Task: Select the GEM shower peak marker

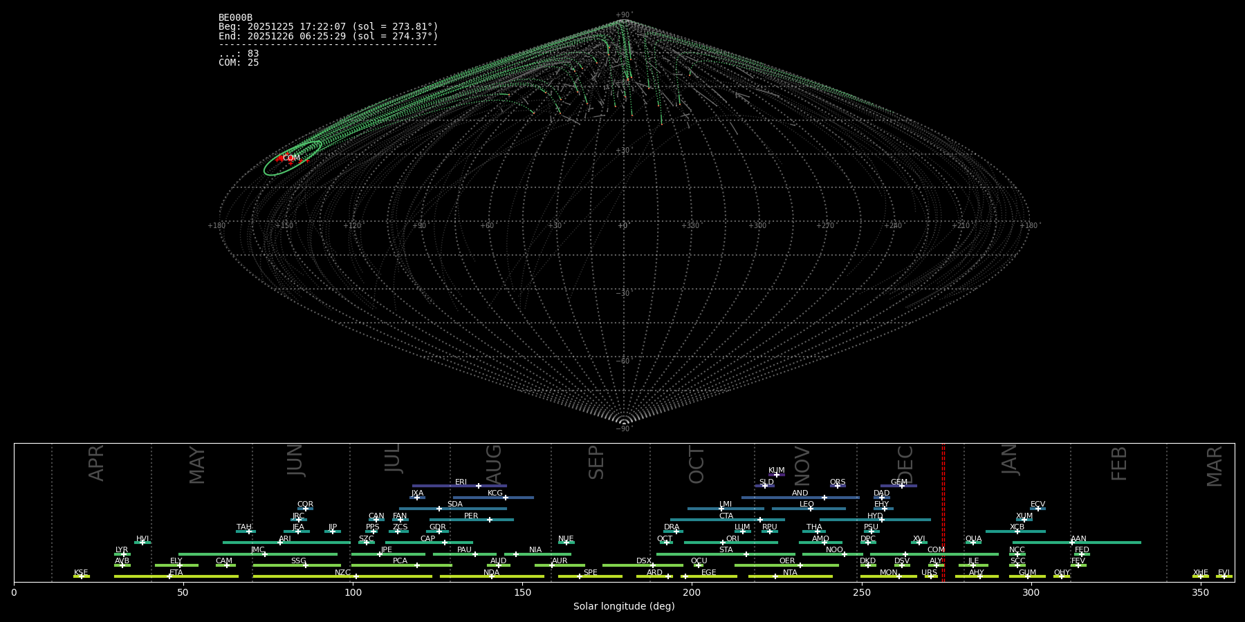Action: (x=901, y=486)
